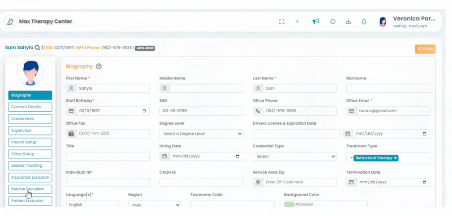Image resolution: width=452 pixels, height=216 pixels.
Task: Click the fullscreen icon in header
Action: [x=282, y=21]
